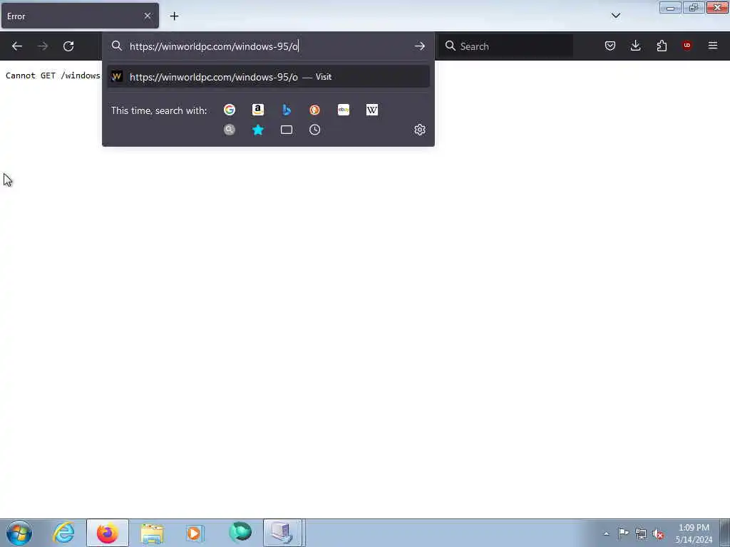Close the Error tab
This screenshot has width=730, height=547.
tap(148, 16)
